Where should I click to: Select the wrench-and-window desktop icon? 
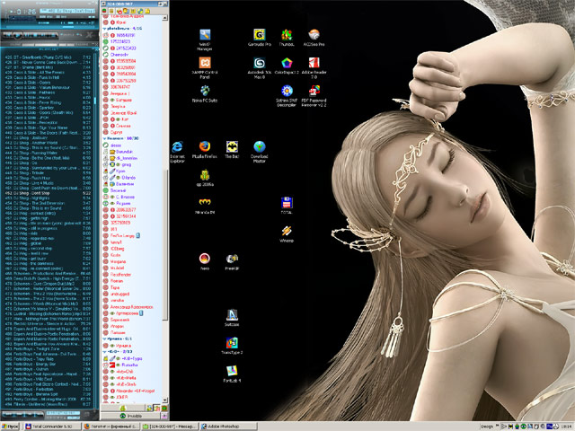pos(205,40)
